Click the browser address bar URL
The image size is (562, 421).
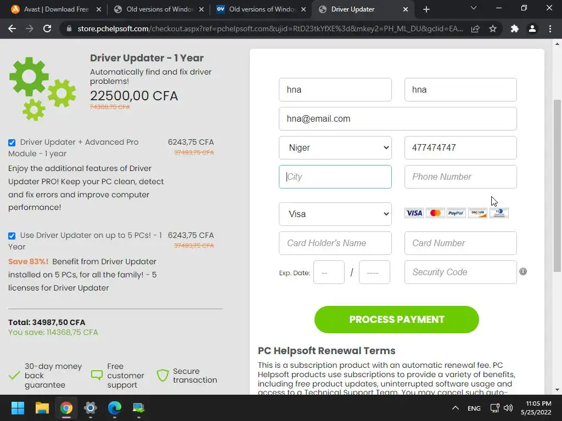[270, 29]
